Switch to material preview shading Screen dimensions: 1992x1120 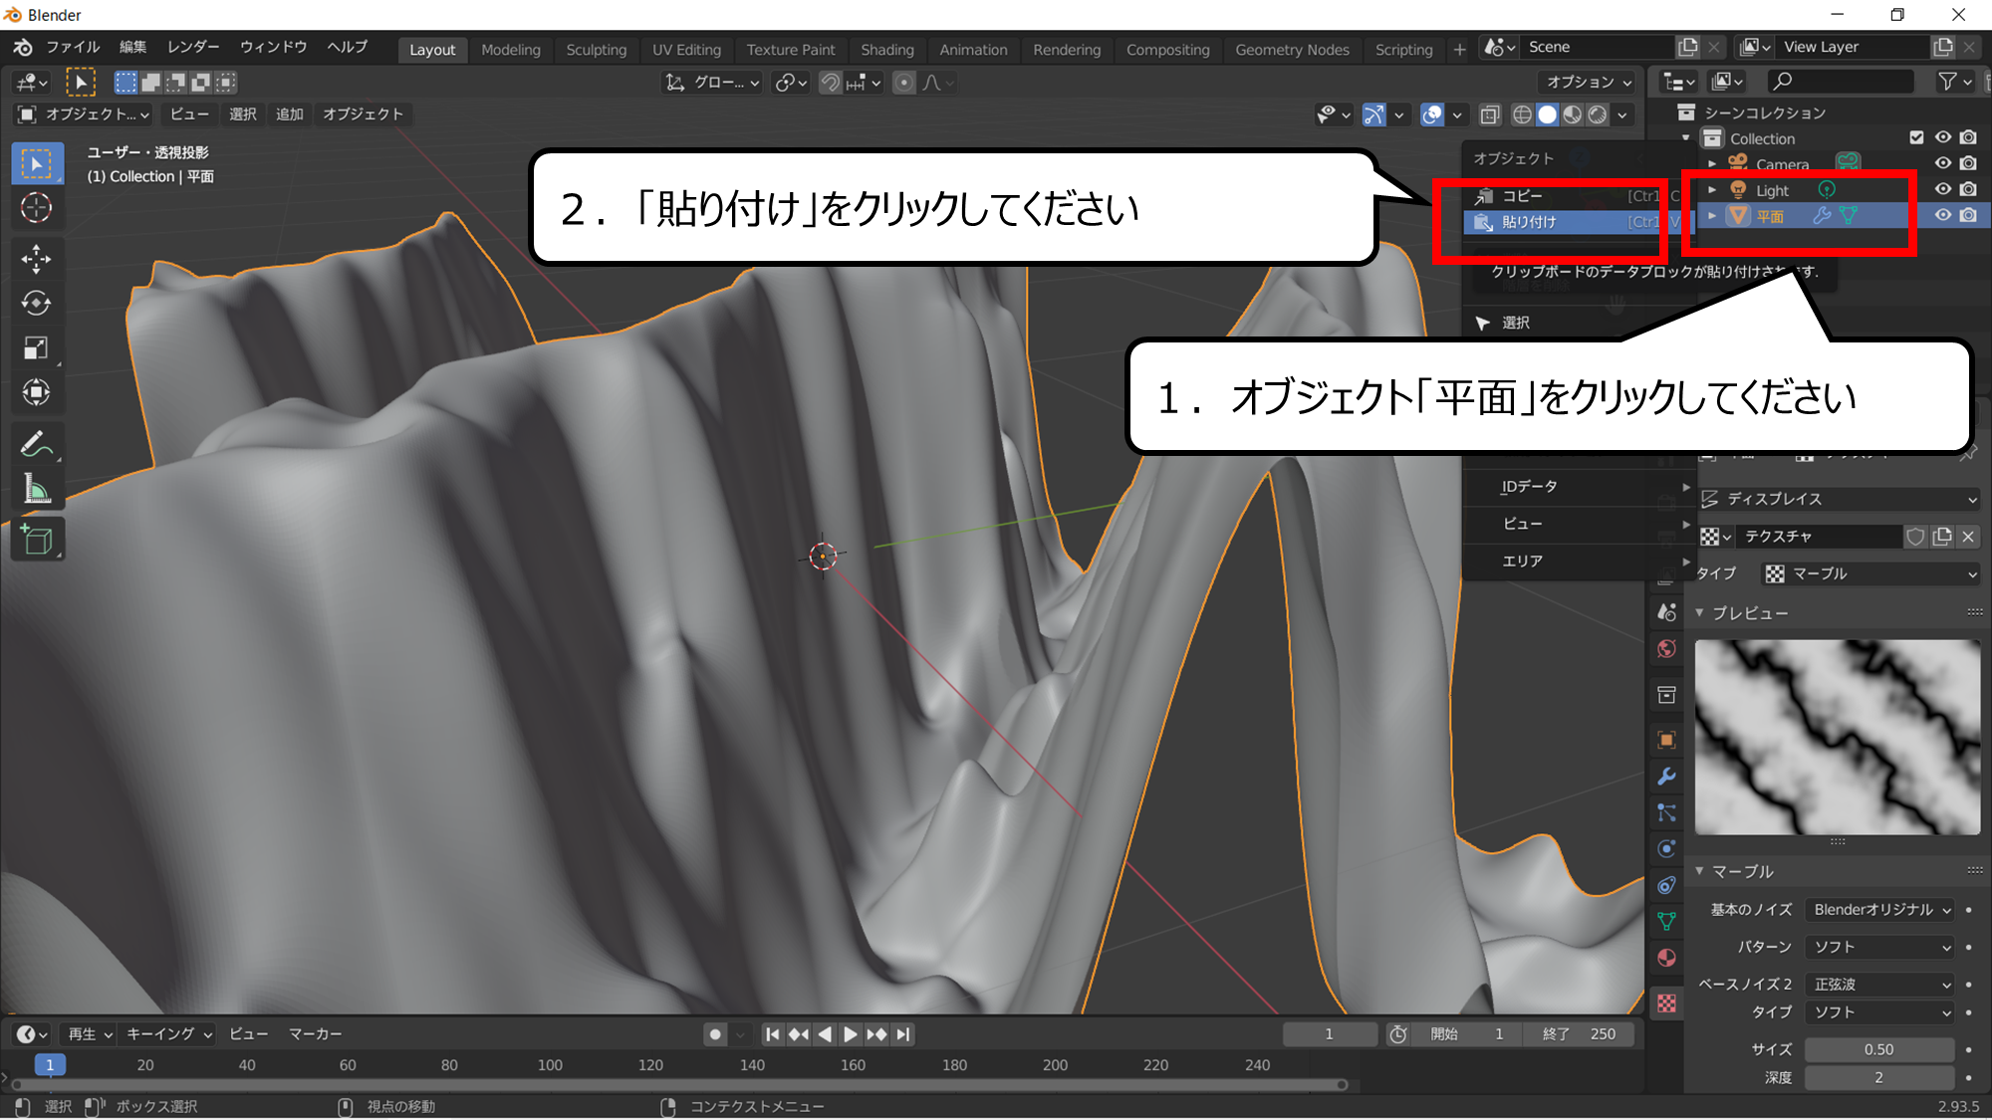coord(1572,114)
